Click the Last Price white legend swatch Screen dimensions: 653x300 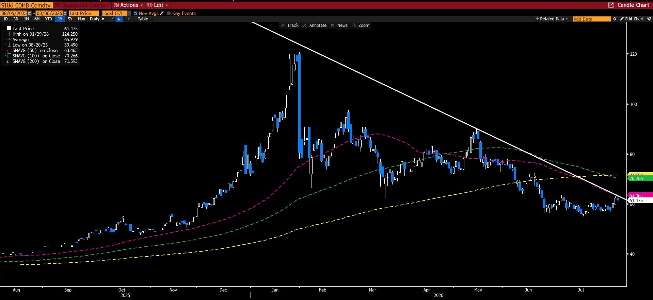pos(9,29)
